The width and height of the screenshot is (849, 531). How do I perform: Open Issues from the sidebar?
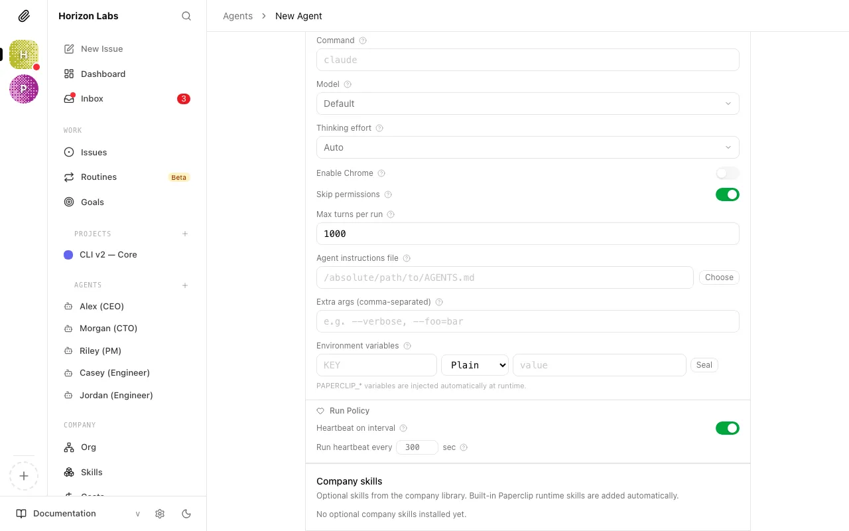(x=127, y=152)
